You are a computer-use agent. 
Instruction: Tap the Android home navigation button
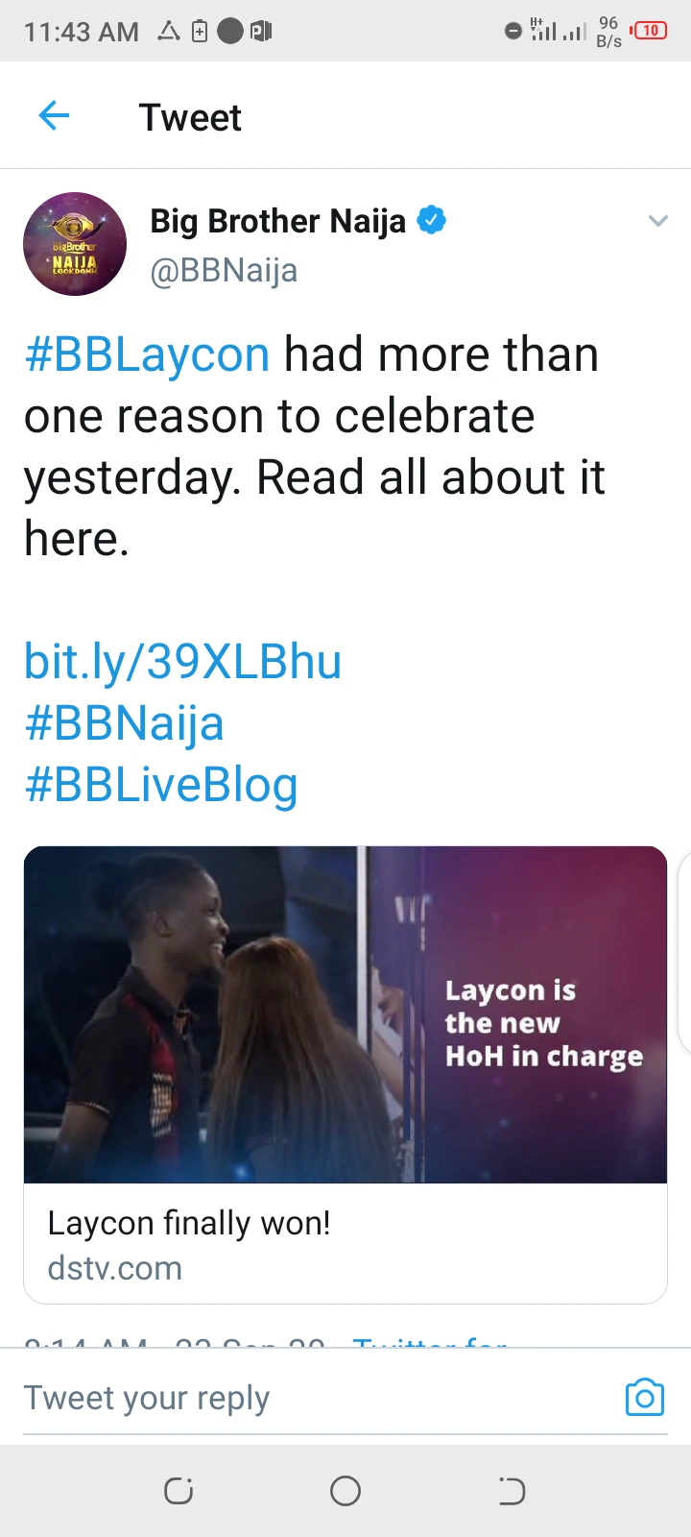click(x=345, y=1491)
